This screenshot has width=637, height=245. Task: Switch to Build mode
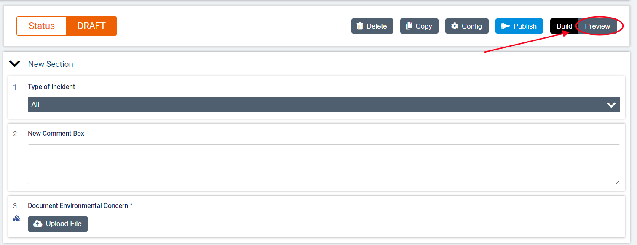point(564,26)
